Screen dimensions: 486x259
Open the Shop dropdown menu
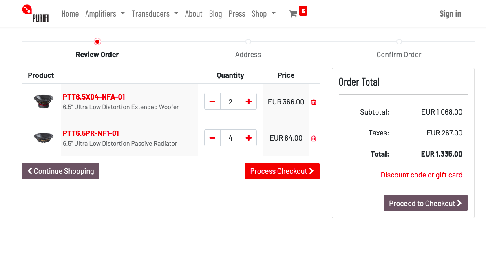click(x=263, y=14)
